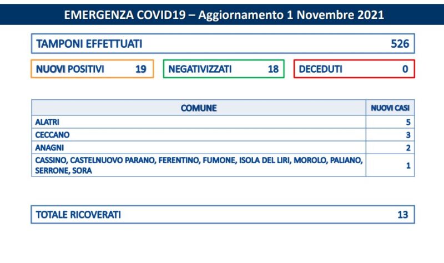Image resolution: width=444 pixels, height=263 pixels.
Task: Select the Anagni table row
Action: pos(223,148)
